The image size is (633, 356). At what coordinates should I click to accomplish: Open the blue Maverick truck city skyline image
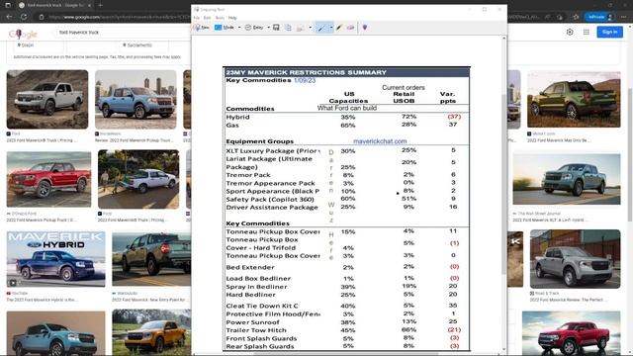click(x=136, y=99)
